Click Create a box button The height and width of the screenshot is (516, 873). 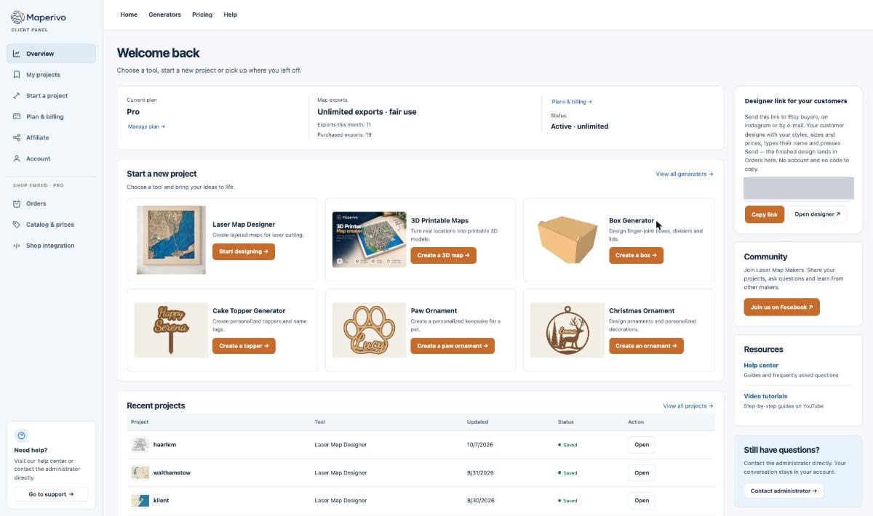(x=636, y=256)
